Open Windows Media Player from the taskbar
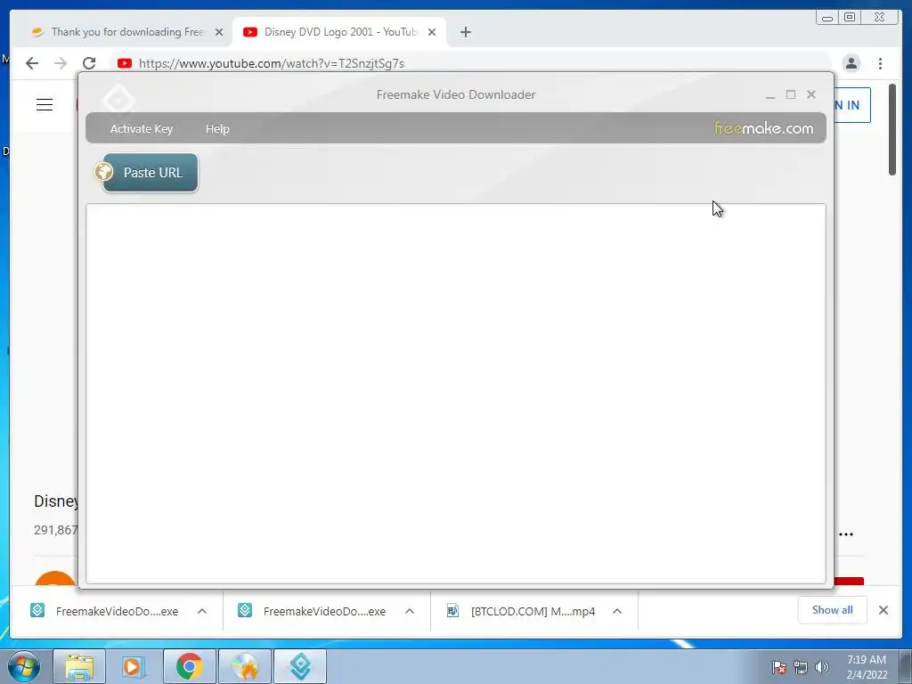This screenshot has width=912, height=684. pyautogui.click(x=134, y=666)
